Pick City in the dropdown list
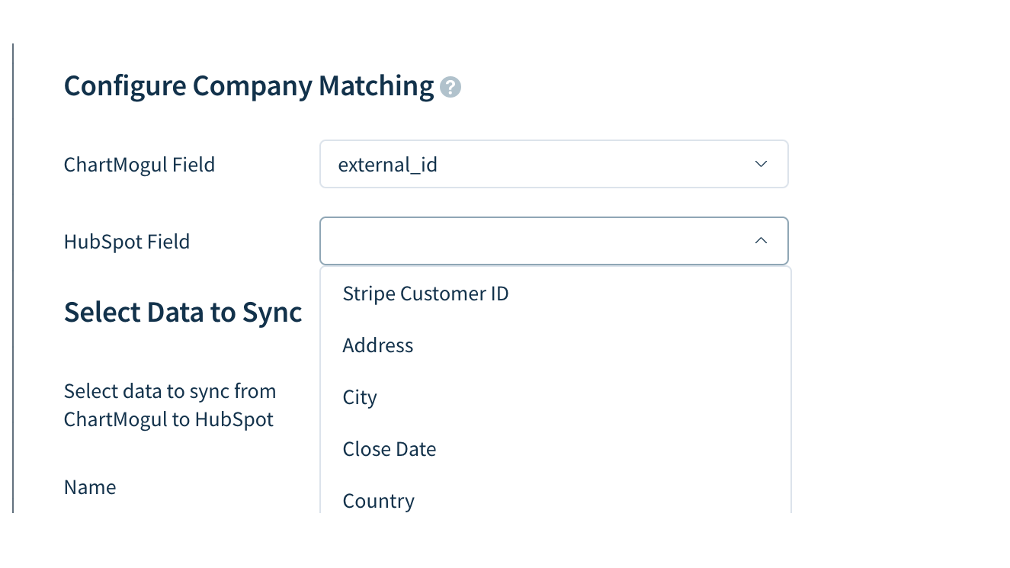The width and height of the screenshot is (1010, 568). [360, 397]
